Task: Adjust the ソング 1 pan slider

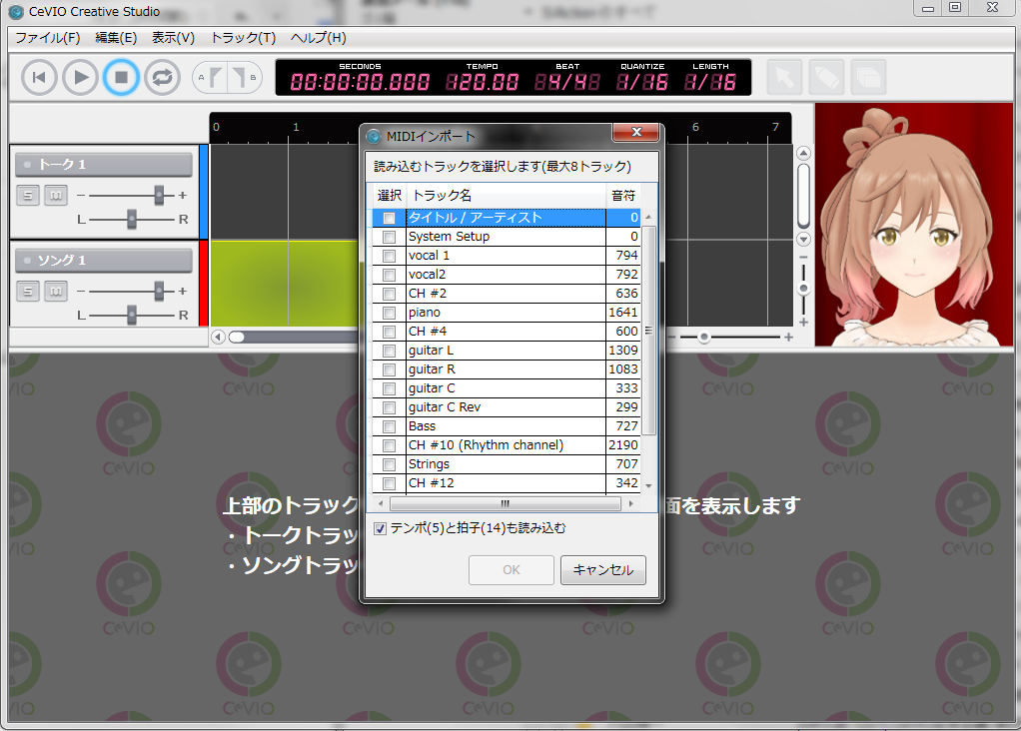Action: (x=132, y=315)
